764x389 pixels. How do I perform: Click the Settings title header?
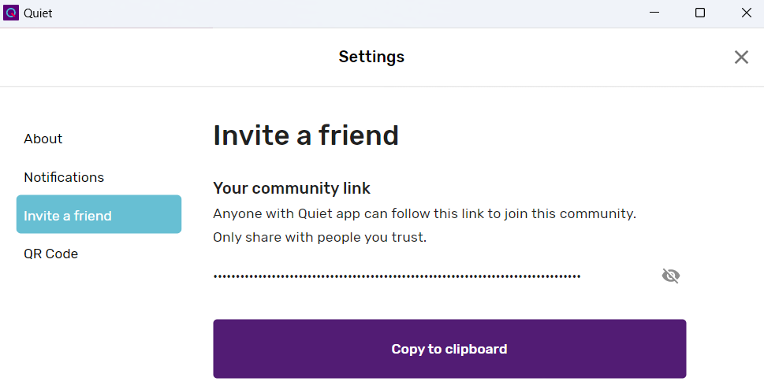[371, 57]
